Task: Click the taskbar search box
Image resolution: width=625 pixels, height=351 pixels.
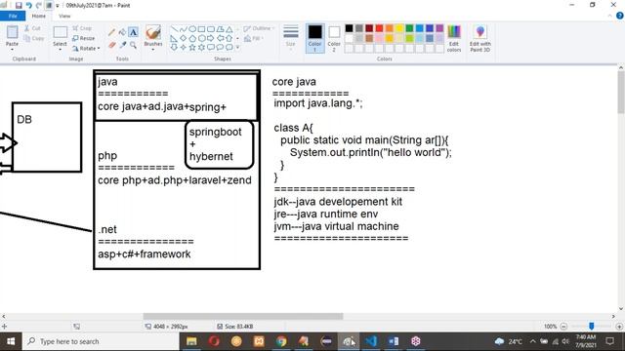Action: 101,341
